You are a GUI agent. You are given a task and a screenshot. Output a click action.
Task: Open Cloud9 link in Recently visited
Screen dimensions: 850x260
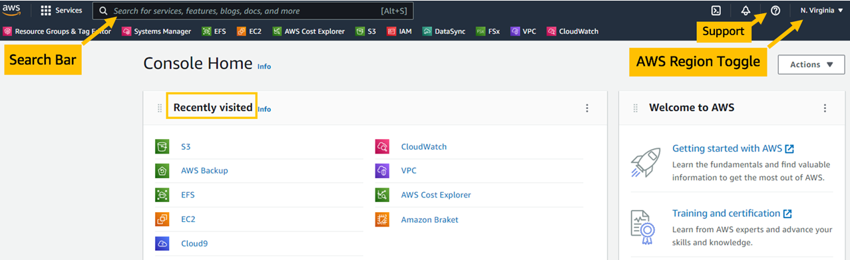[194, 243]
